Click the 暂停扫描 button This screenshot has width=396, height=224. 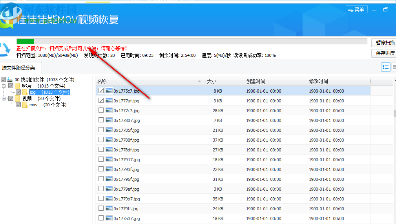[384, 43]
